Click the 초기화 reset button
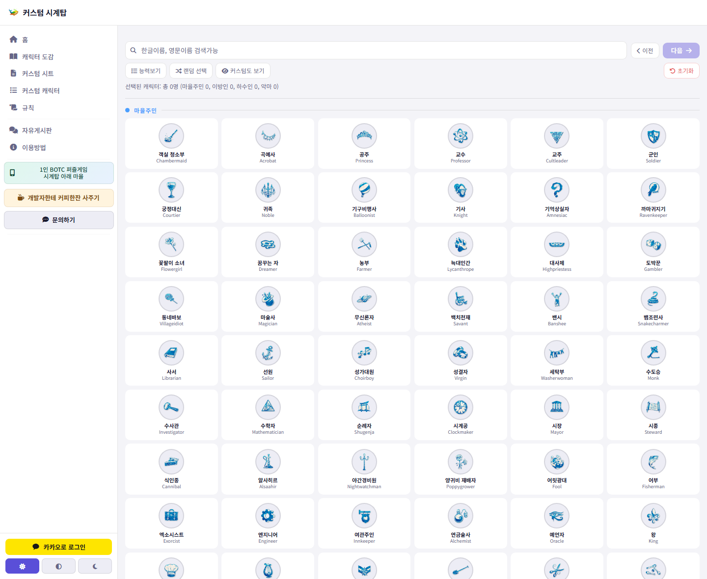The height and width of the screenshot is (579, 707). [681, 71]
